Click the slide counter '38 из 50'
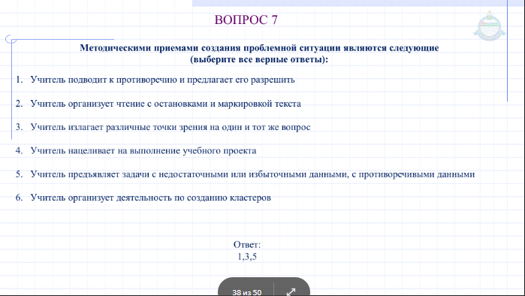The width and height of the screenshot is (525, 296). [247, 292]
